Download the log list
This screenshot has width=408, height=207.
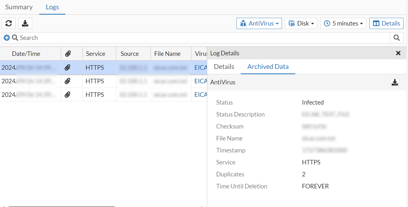tap(25, 23)
